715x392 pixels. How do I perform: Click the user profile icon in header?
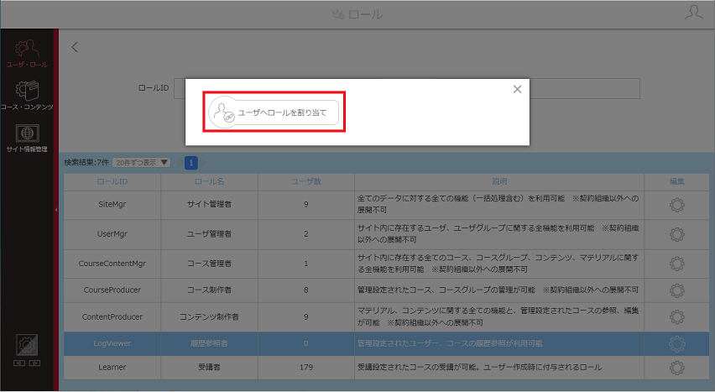tap(693, 13)
